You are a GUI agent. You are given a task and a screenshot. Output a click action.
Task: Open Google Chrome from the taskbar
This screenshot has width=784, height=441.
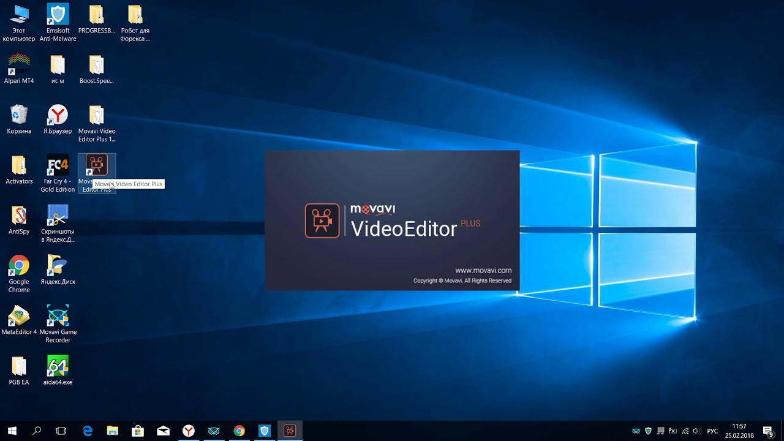[239, 431]
